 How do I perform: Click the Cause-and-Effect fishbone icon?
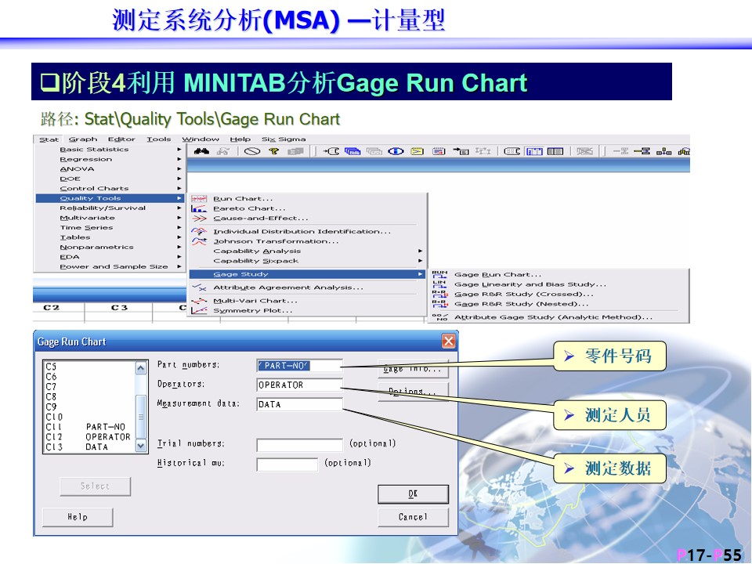(x=199, y=219)
